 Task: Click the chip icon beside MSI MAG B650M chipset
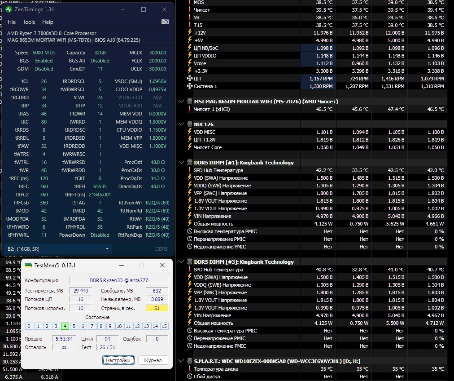pyautogui.click(x=190, y=101)
